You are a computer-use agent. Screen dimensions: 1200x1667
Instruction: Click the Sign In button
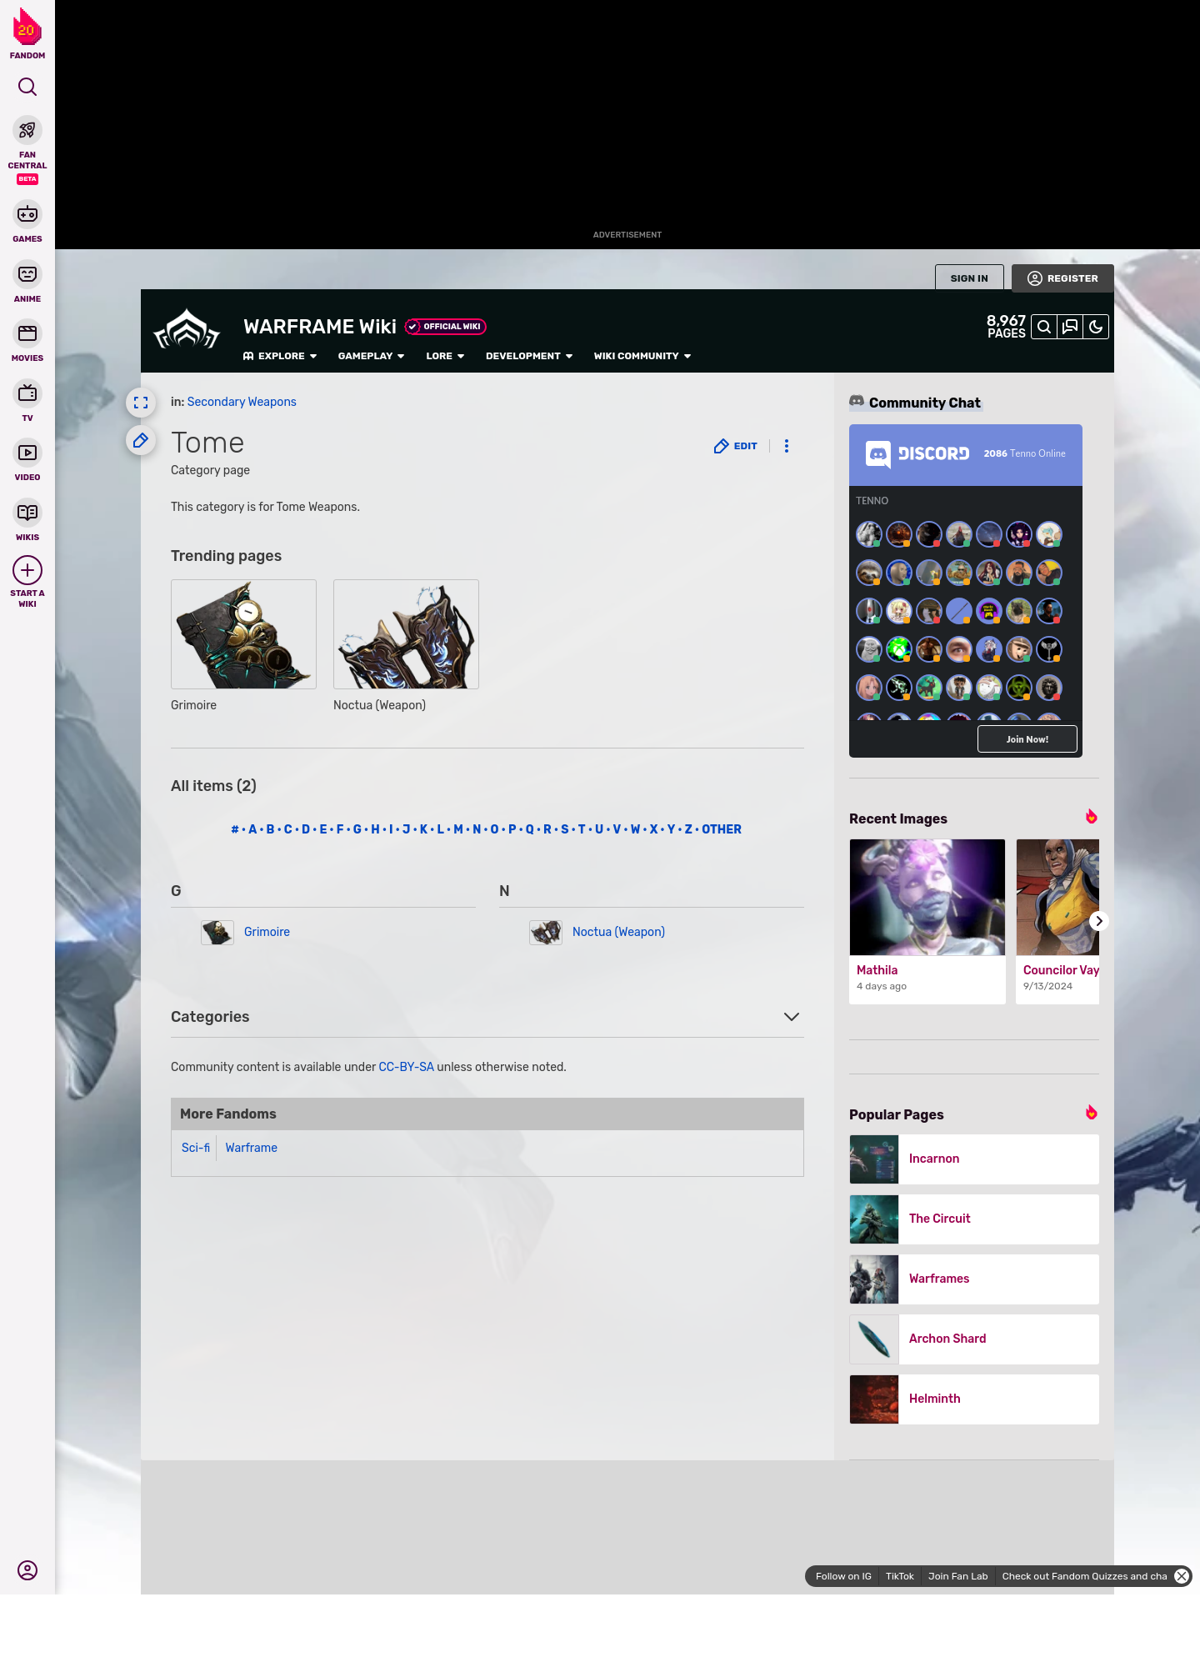click(969, 278)
